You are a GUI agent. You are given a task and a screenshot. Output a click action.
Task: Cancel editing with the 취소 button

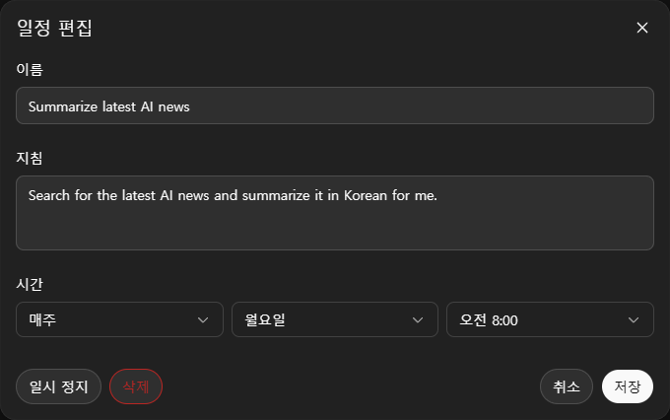pos(566,386)
